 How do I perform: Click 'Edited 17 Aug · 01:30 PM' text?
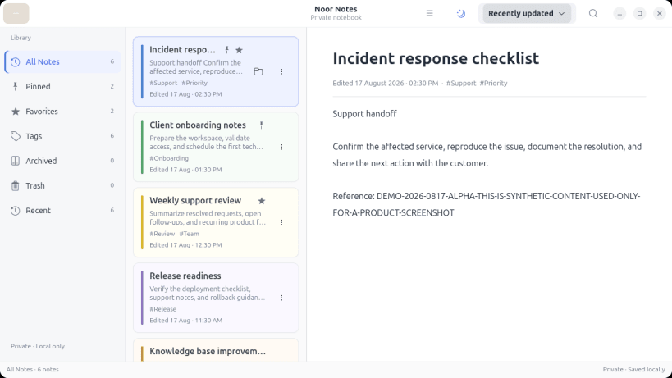tap(185, 170)
